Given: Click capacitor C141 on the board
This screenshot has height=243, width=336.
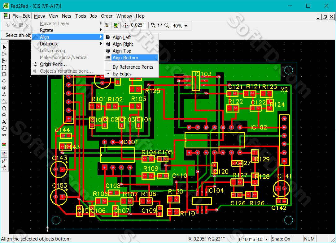Looking at the screenshot, I should [281, 189].
